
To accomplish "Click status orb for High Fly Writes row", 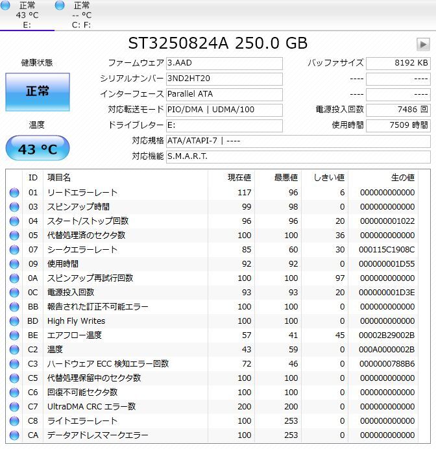I will 14,321.
